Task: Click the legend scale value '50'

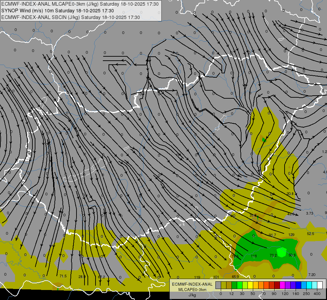Action: point(253,294)
